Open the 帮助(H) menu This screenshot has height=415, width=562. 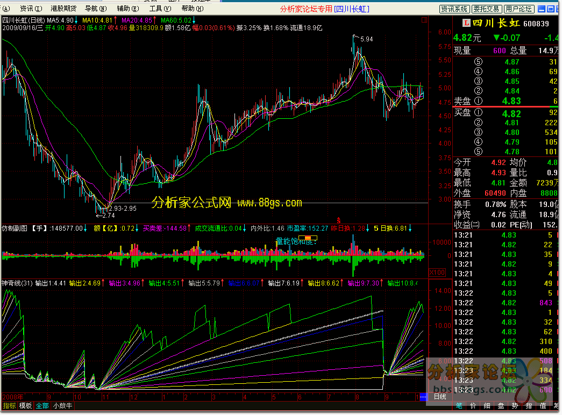point(193,9)
